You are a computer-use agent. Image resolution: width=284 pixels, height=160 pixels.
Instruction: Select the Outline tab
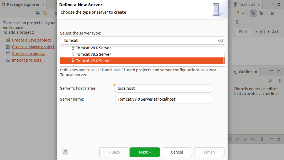(246, 72)
